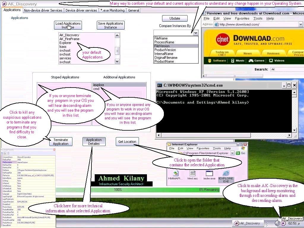Select lsass in default applications list
304x228 pixels.
click(x=63, y=47)
